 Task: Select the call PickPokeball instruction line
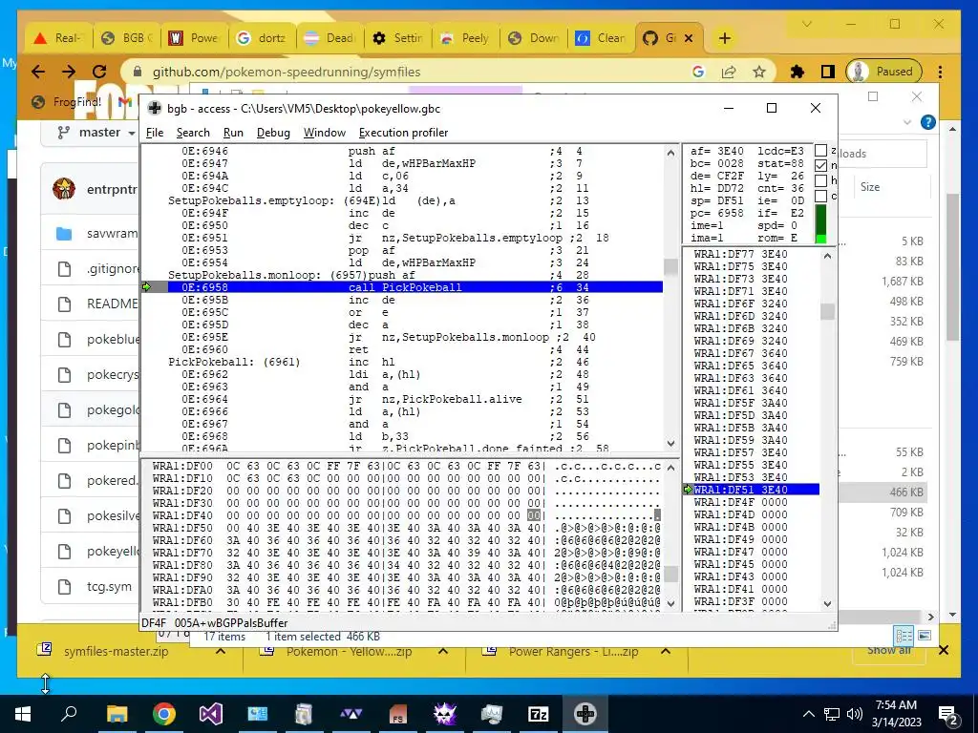coord(415,287)
